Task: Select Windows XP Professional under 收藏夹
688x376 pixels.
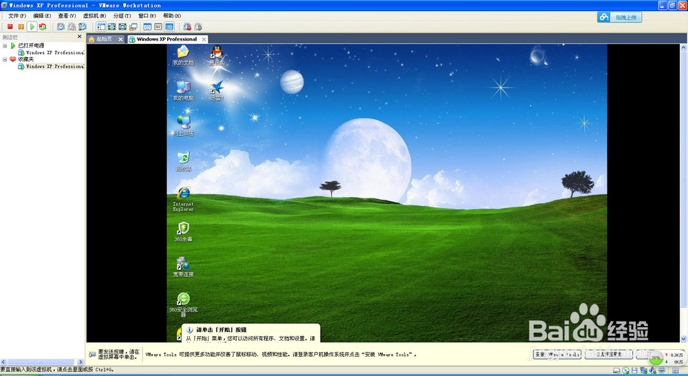Action: click(55, 66)
